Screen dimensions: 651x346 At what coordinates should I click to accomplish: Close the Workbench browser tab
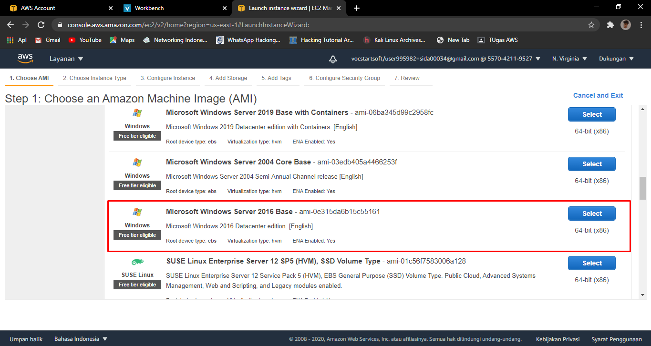pyautogui.click(x=224, y=8)
